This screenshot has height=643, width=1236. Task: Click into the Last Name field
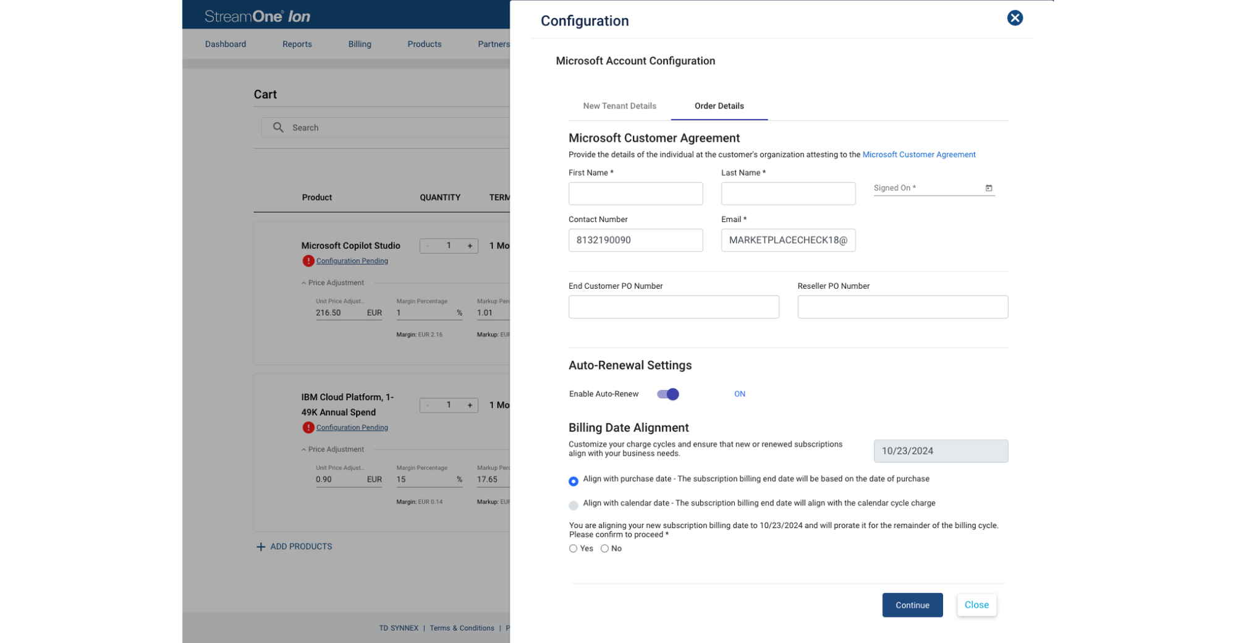tap(788, 194)
